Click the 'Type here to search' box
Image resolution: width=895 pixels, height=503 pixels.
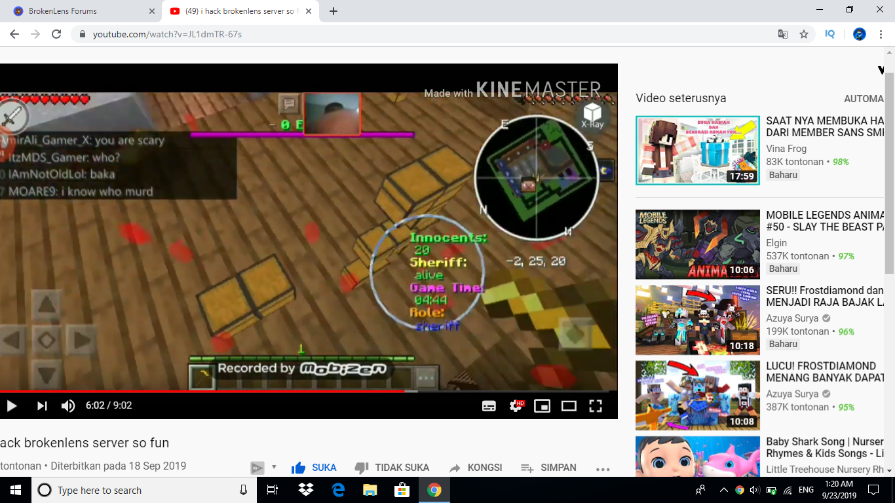[134, 490]
